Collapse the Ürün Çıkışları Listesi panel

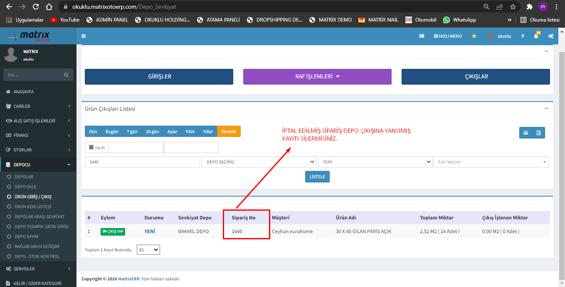[x=546, y=108]
